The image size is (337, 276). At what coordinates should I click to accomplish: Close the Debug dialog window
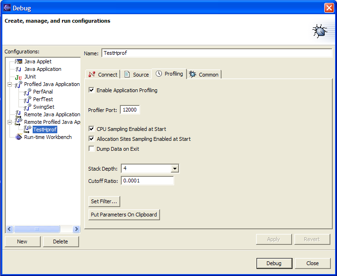coord(329,8)
